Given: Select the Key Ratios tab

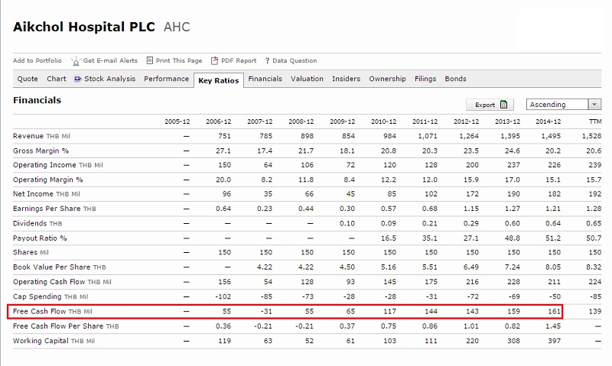Looking at the screenshot, I should (x=219, y=80).
